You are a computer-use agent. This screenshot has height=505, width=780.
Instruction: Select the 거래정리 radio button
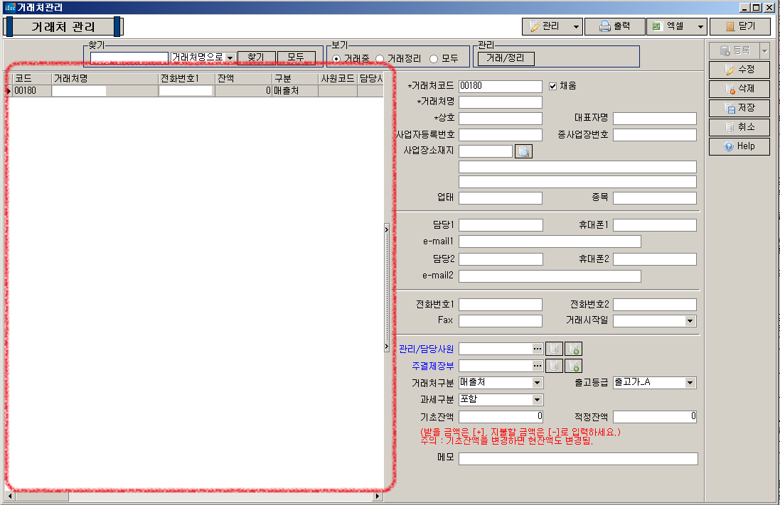[x=380, y=58]
